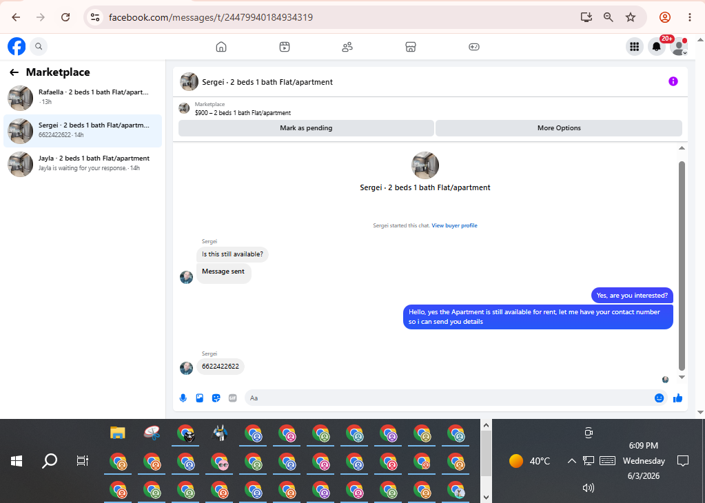The image size is (705, 503).
Task: Open the Facebook menu grid icon
Action: (x=635, y=46)
